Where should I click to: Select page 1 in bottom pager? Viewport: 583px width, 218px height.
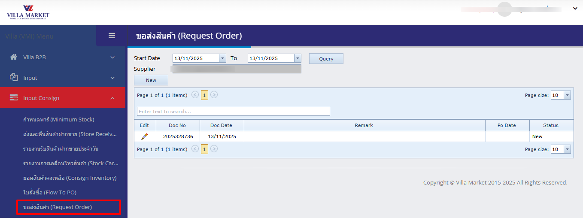[x=205, y=149]
